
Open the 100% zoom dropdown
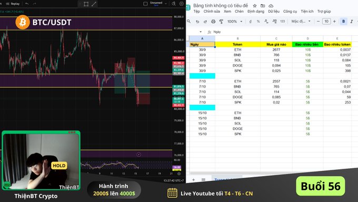[x=235, y=22]
